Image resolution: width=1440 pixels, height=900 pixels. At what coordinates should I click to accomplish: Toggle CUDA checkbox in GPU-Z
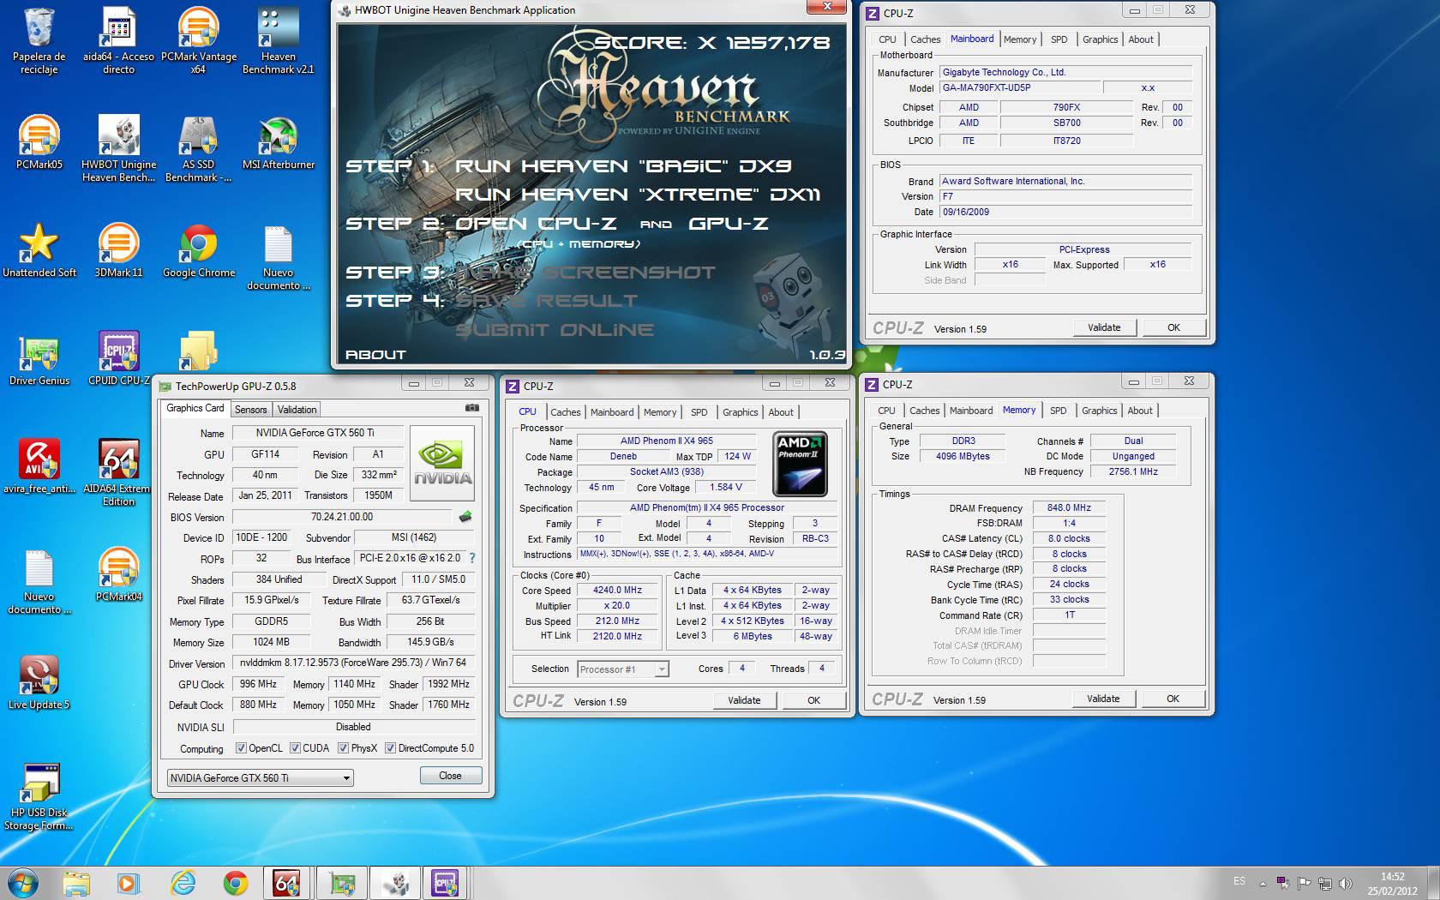(x=295, y=748)
